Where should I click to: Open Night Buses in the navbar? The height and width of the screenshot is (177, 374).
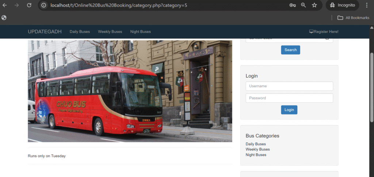[141, 32]
